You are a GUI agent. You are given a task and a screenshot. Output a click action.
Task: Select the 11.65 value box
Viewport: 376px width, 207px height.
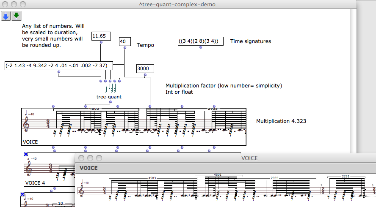[x=101, y=36]
